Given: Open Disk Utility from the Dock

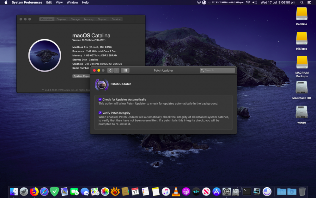Looking at the screenshot, I should coord(237,192).
